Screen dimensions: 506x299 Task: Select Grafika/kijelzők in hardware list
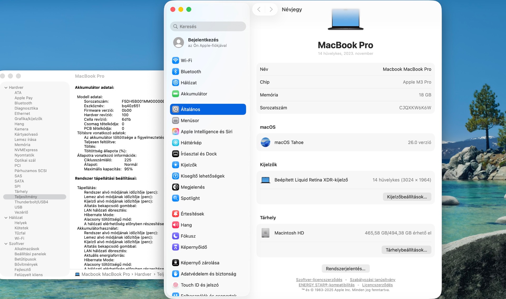click(x=28, y=119)
